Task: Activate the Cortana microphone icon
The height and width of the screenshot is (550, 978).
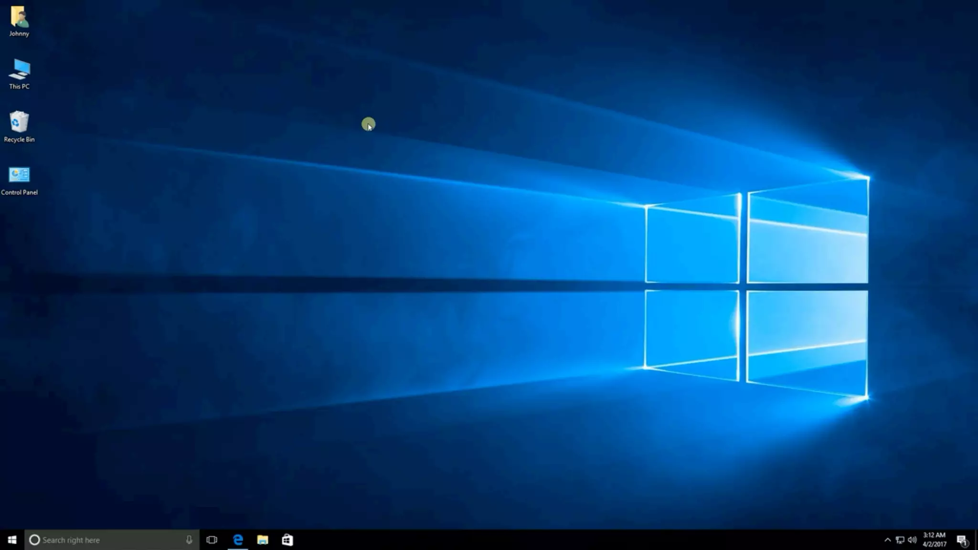Action: pyautogui.click(x=189, y=540)
